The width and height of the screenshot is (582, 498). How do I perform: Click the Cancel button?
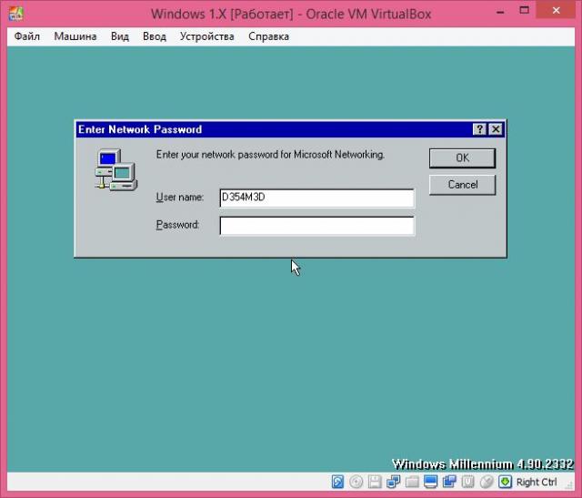click(x=462, y=185)
